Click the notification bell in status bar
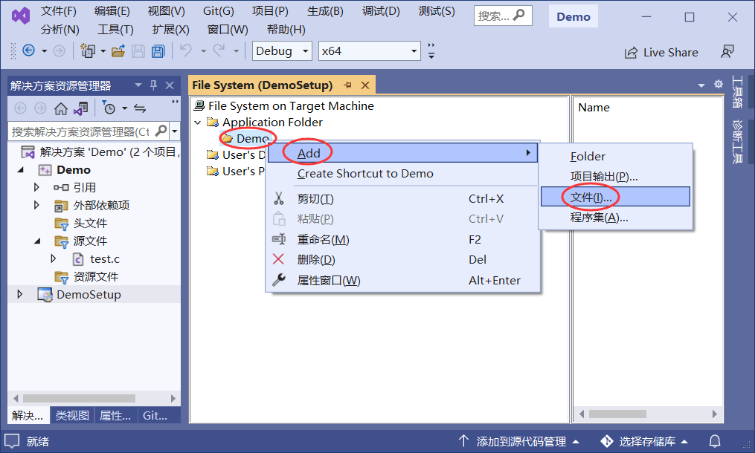755x453 pixels. 715,441
